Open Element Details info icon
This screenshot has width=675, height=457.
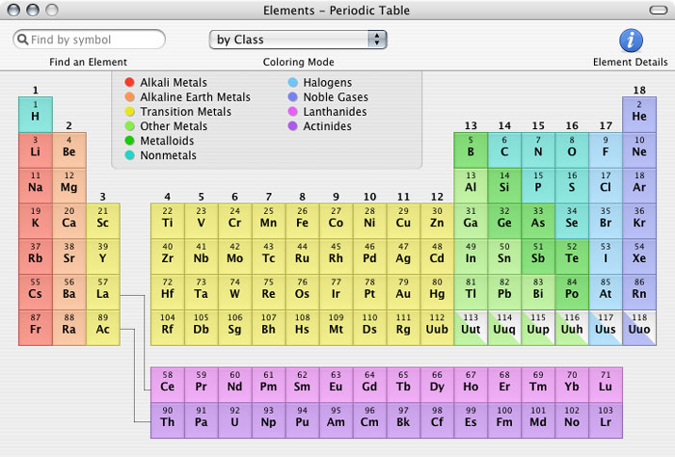point(631,40)
